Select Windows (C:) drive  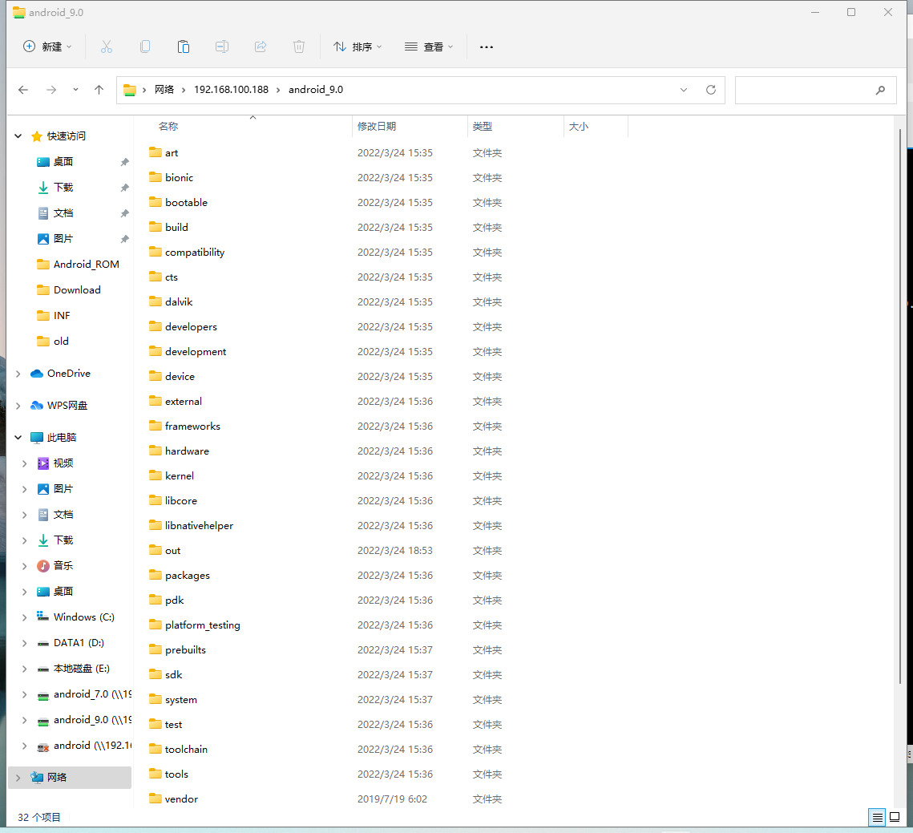pos(84,617)
